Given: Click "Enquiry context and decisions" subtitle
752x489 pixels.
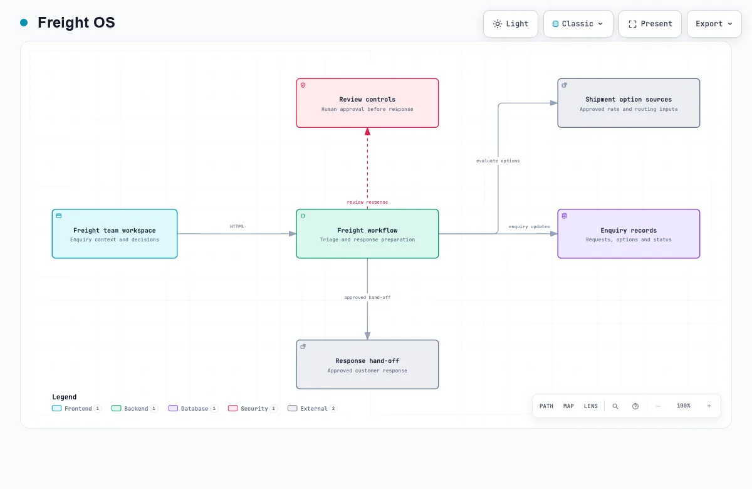Looking at the screenshot, I should coord(115,239).
